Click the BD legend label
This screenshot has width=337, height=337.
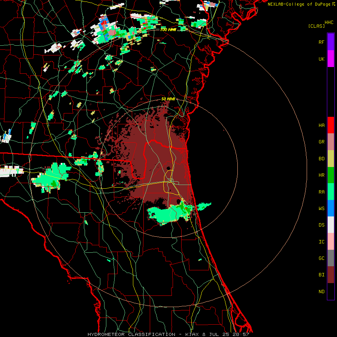321,159
